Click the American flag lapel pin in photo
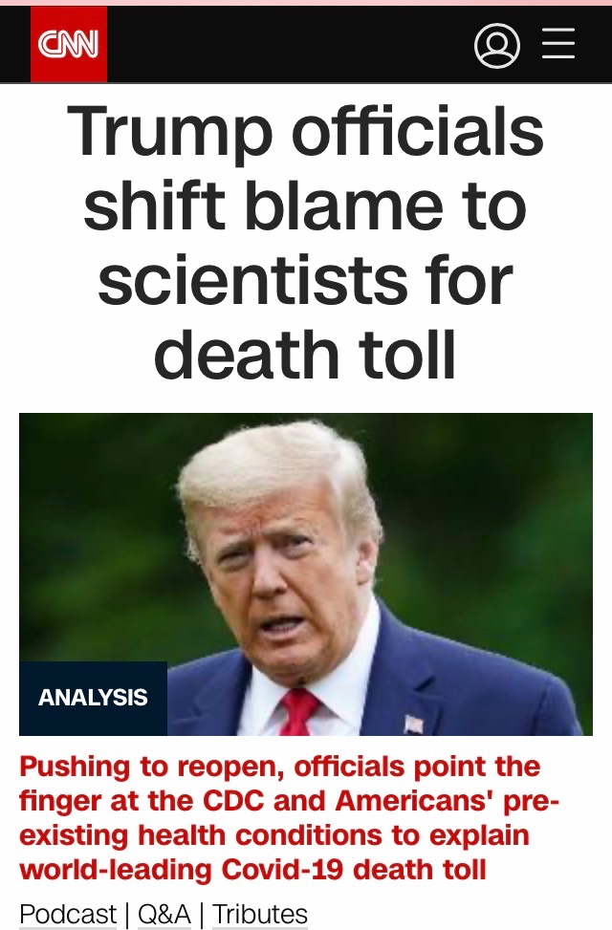The width and height of the screenshot is (612, 930). click(x=414, y=724)
